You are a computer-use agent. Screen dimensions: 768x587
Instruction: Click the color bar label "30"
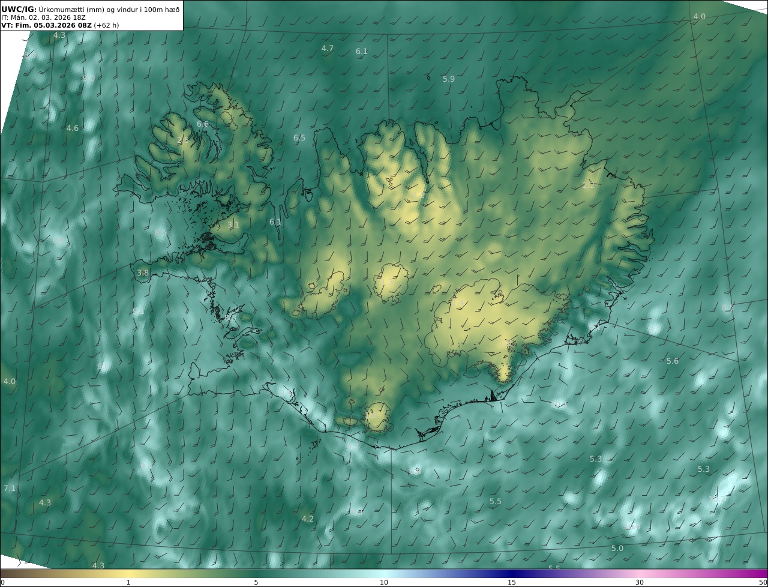pyautogui.click(x=640, y=582)
